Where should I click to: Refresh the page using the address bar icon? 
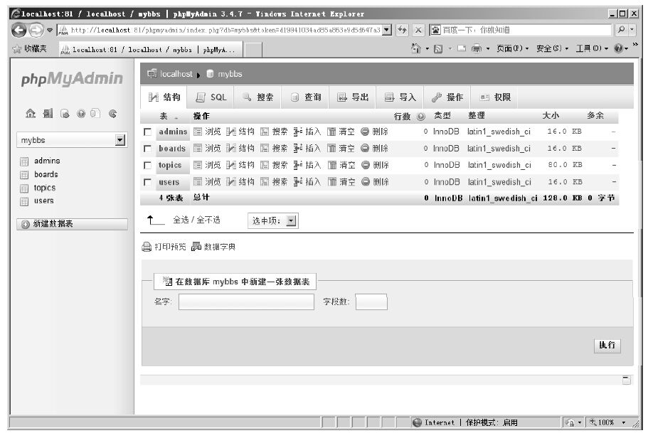tap(402, 30)
